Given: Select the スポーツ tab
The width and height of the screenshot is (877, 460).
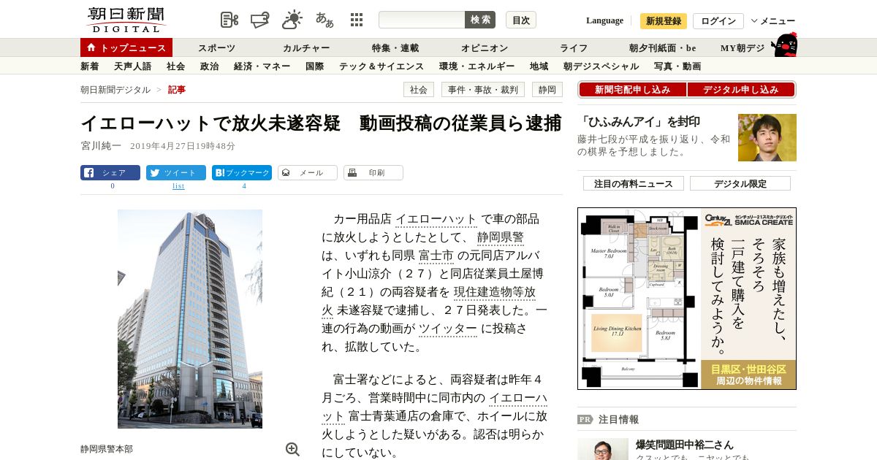Looking at the screenshot, I should [x=217, y=47].
